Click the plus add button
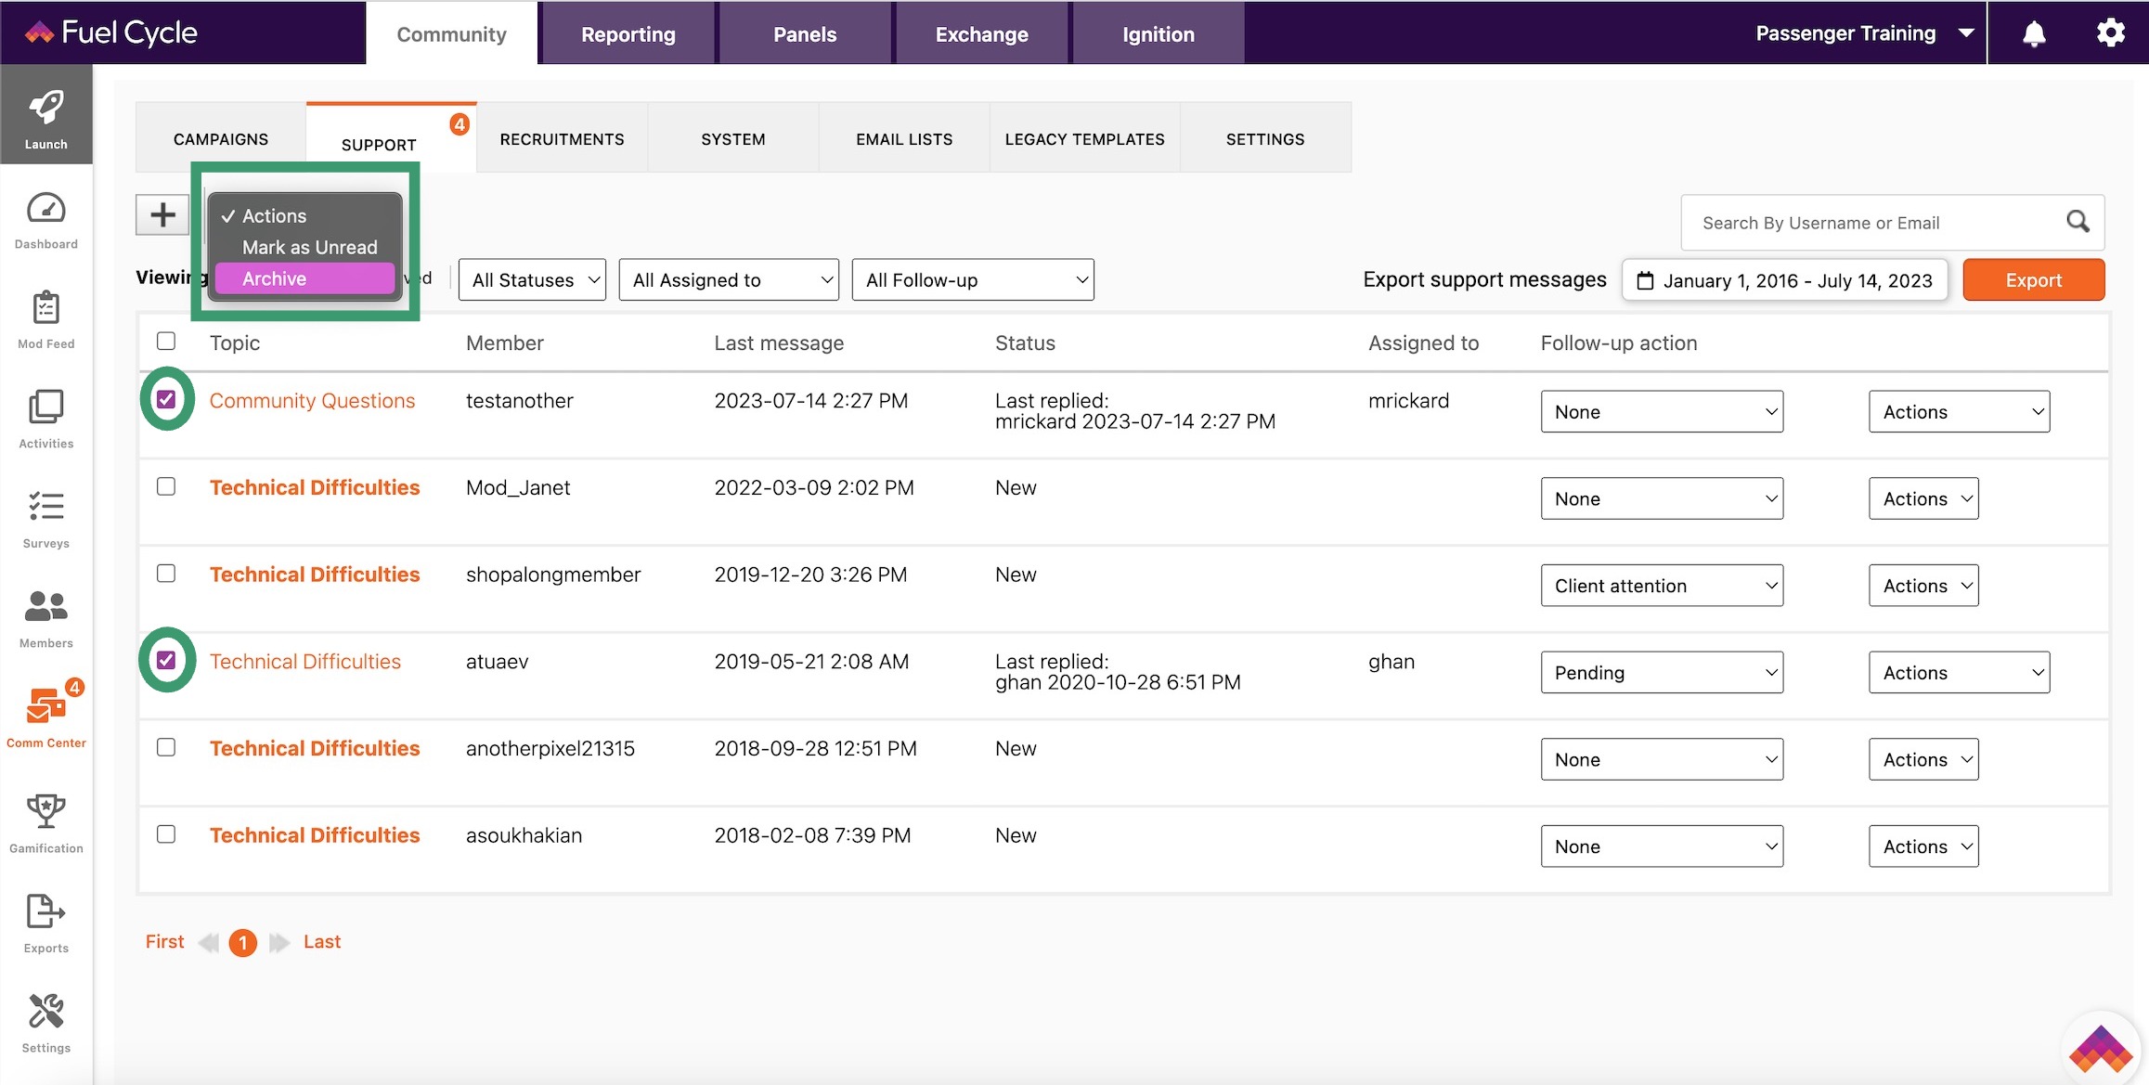The image size is (2149, 1085). 162,214
